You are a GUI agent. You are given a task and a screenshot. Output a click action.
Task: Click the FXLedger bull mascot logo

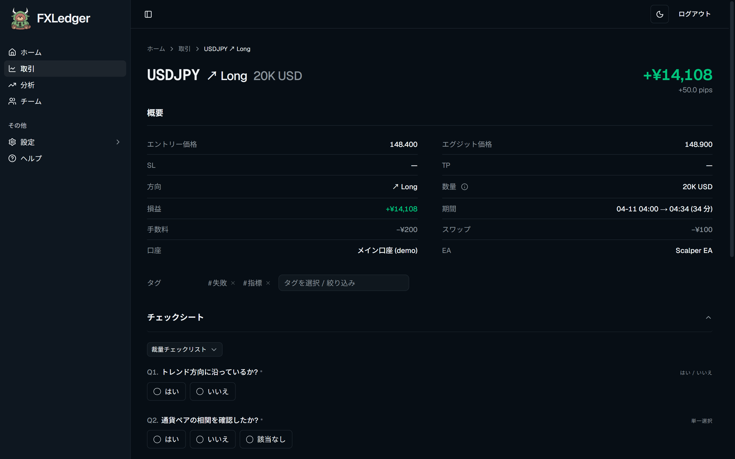(x=21, y=19)
